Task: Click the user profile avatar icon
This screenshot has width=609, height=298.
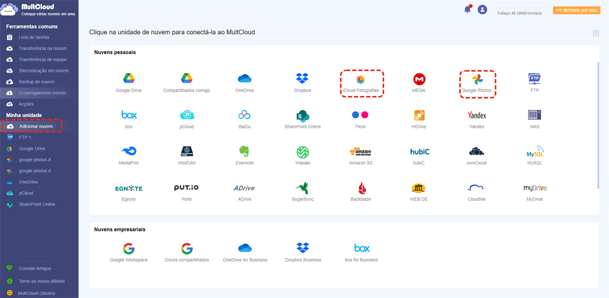Action: pos(482,10)
